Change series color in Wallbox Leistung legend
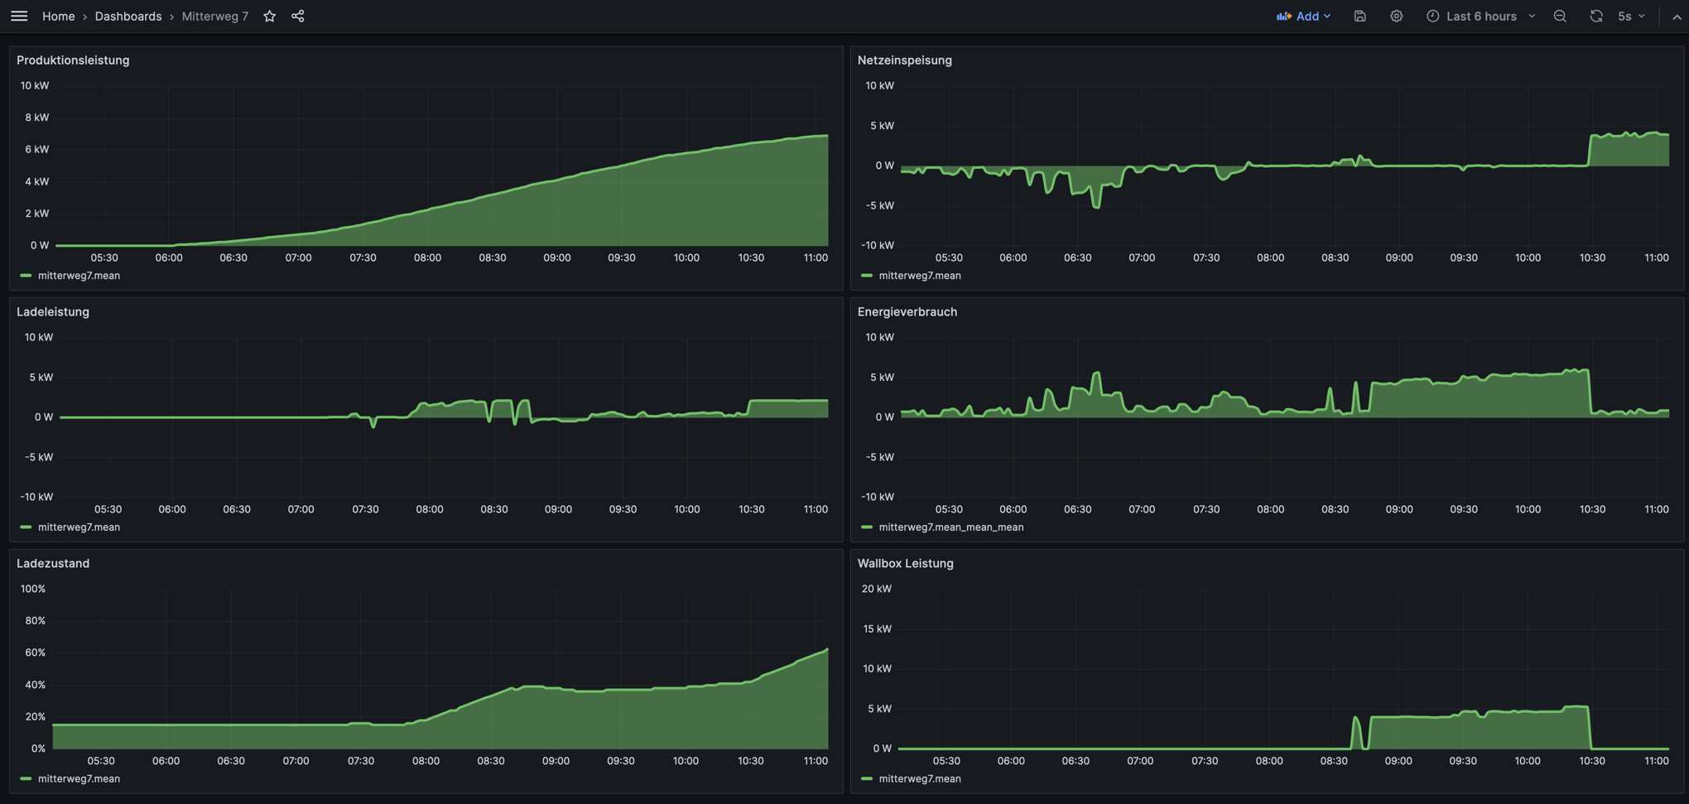 (867, 779)
